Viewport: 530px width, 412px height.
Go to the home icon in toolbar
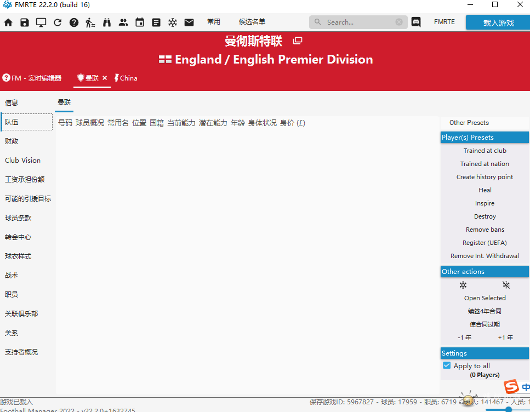pyautogui.click(x=8, y=22)
